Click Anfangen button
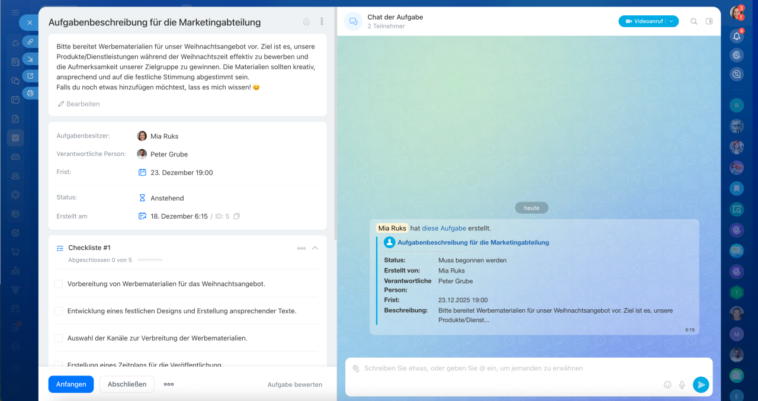 pos(71,384)
